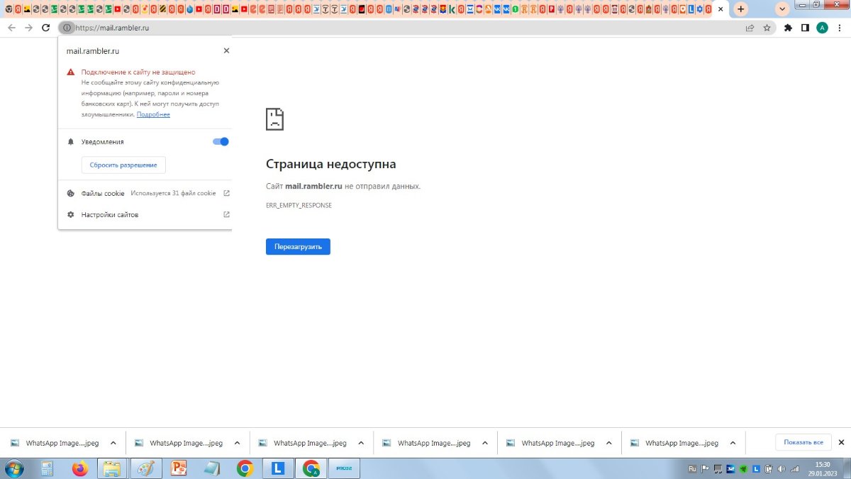
Task: Expand the tab search dropdown arrow
Action: tap(783, 9)
